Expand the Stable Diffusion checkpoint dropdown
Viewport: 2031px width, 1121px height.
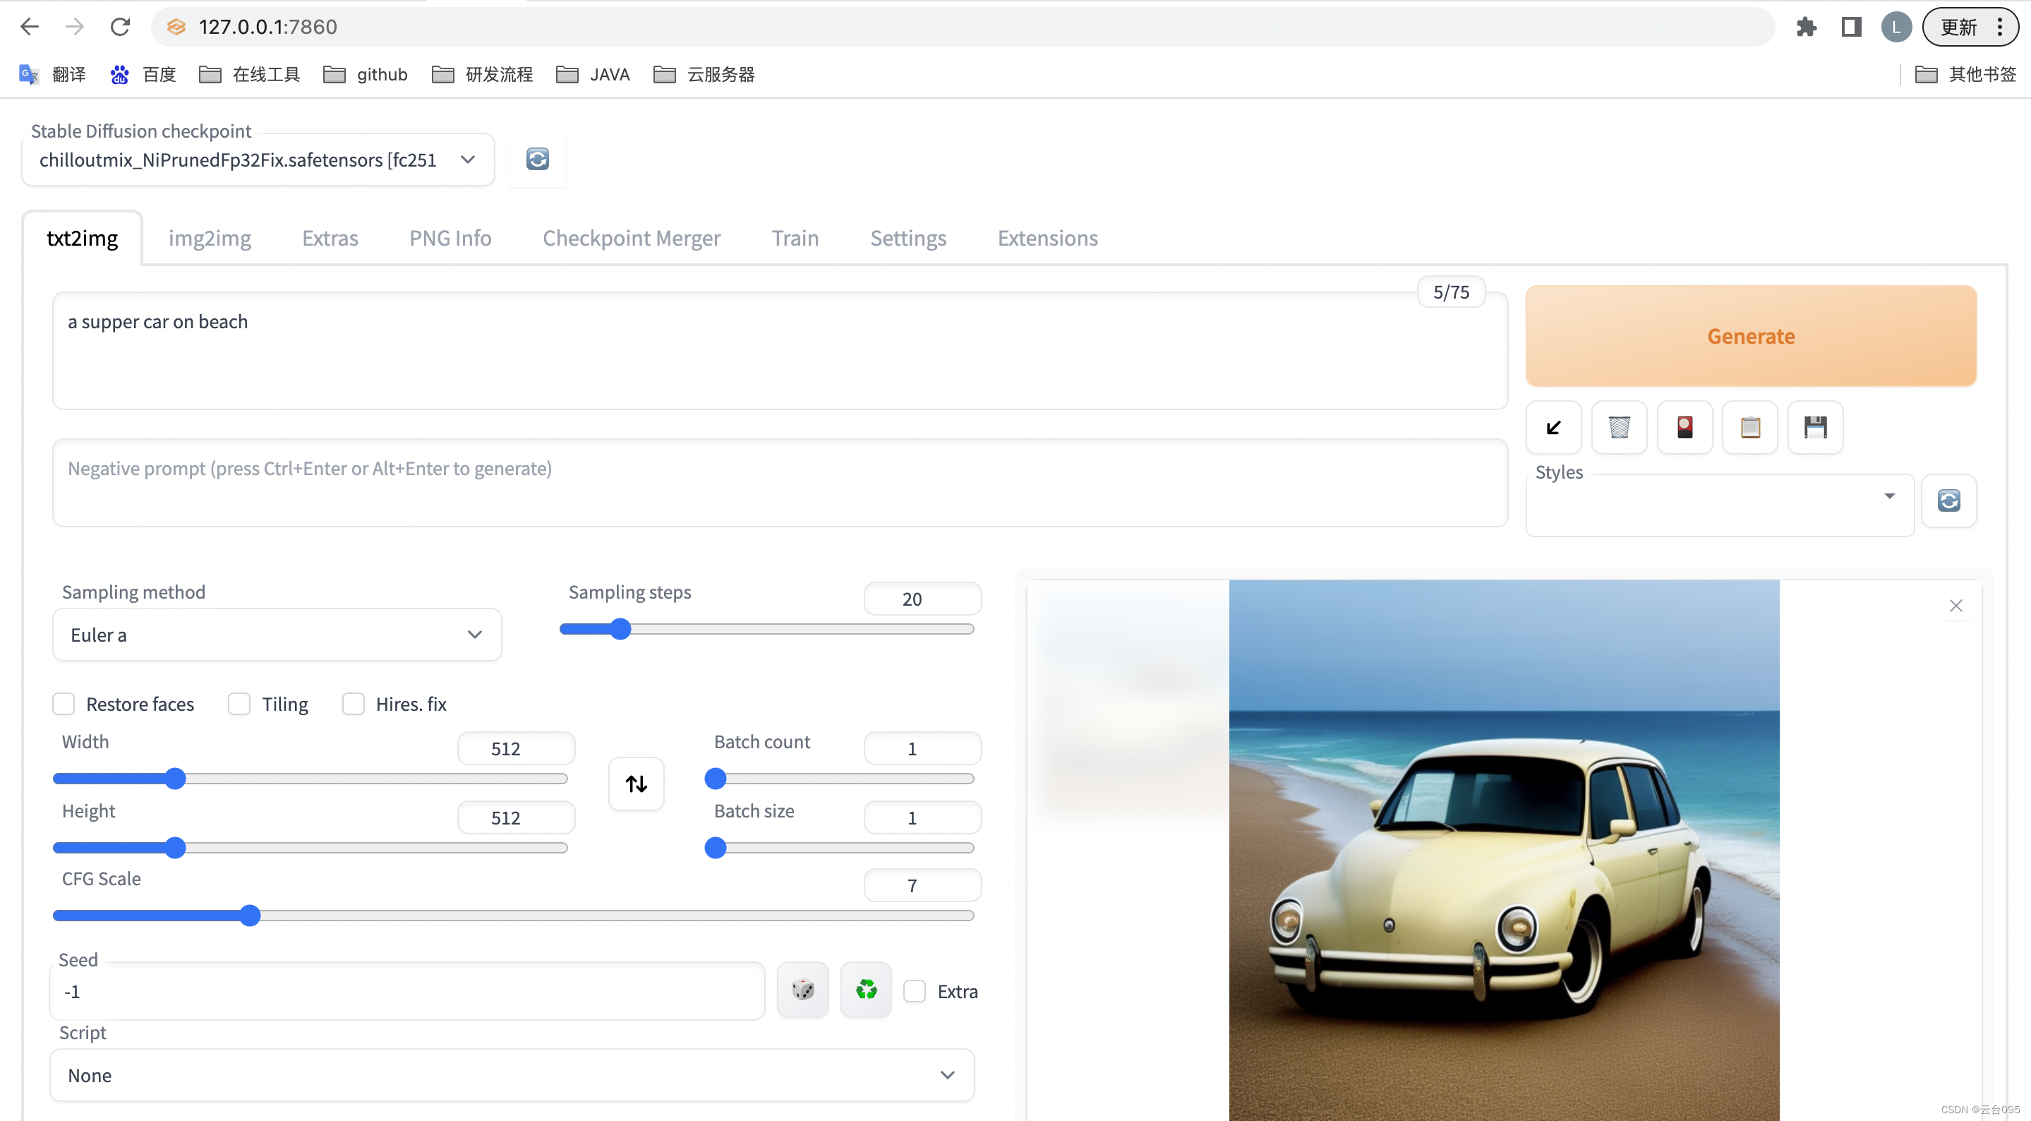tap(258, 160)
